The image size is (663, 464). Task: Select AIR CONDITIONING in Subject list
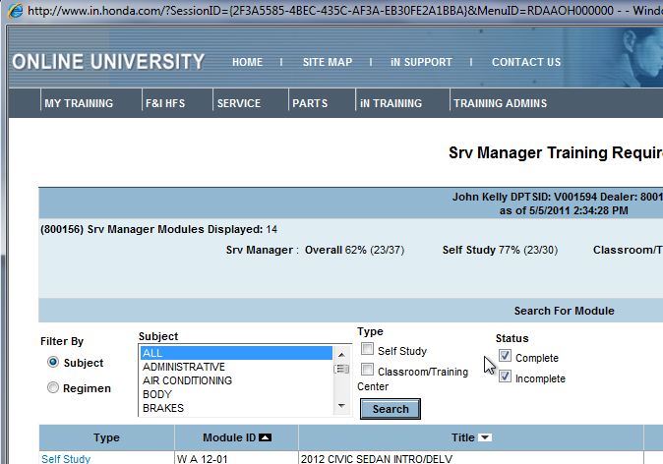(x=187, y=380)
